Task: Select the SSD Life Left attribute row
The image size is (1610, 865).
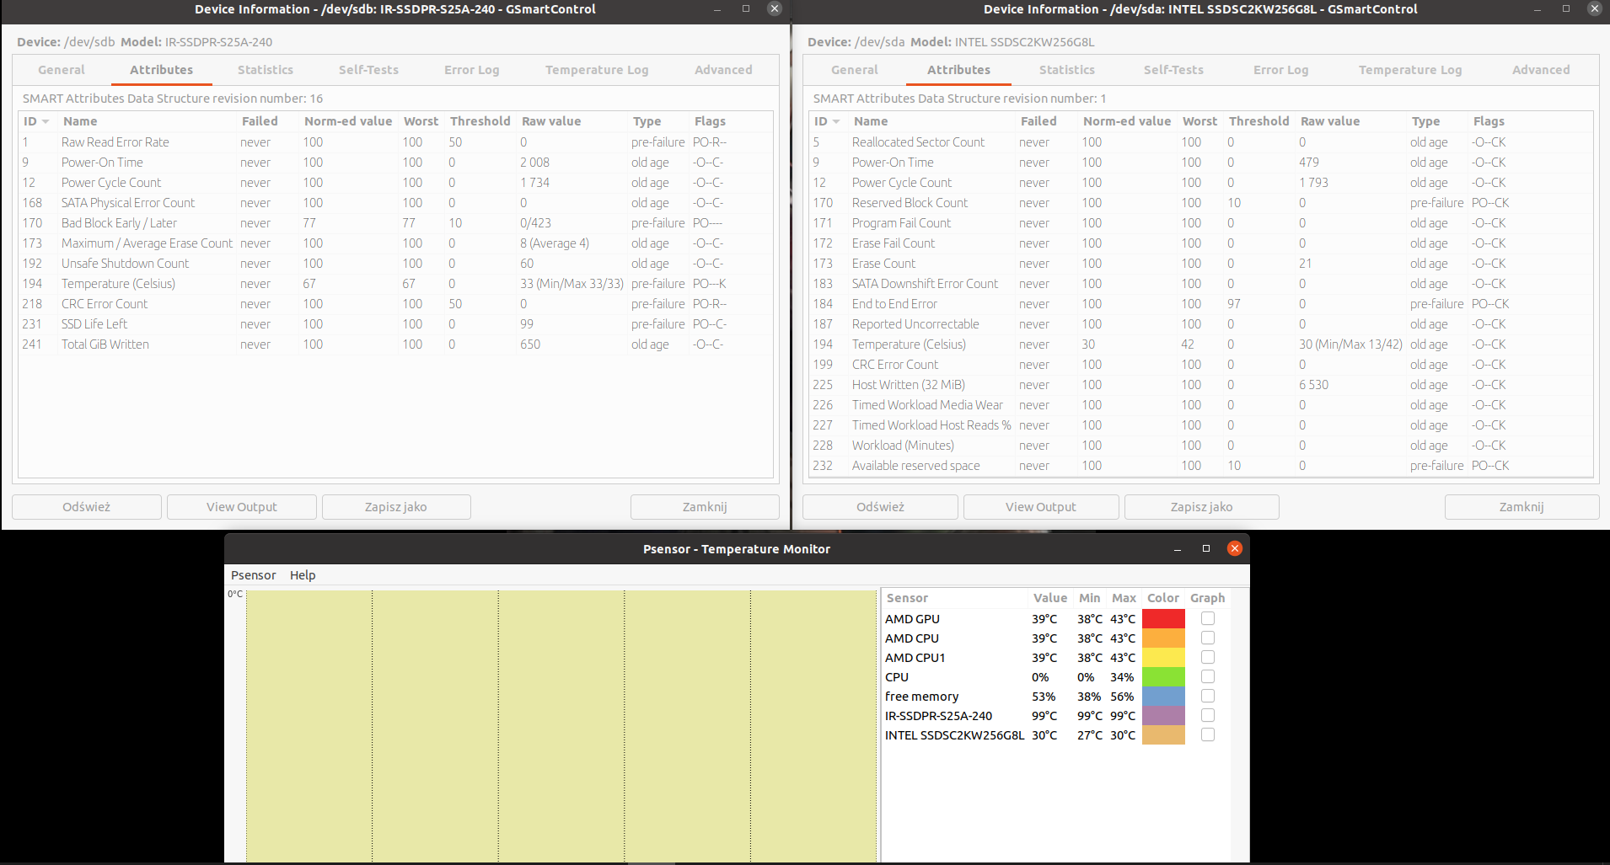Action: pyautogui.click(x=395, y=324)
